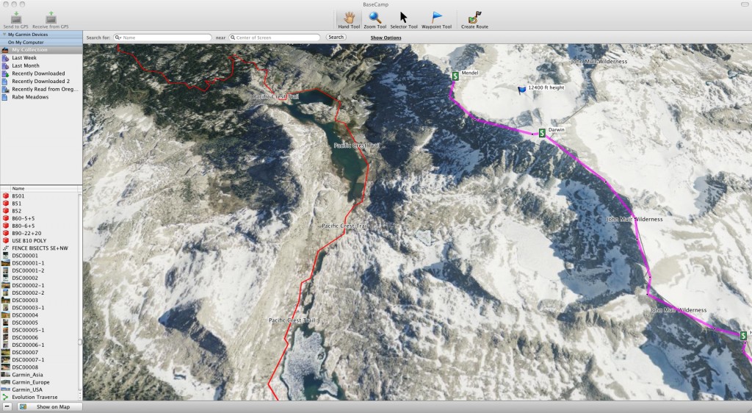Open the Rabe Meadows list
The width and height of the screenshot is (752, 413).
point(30,97)
